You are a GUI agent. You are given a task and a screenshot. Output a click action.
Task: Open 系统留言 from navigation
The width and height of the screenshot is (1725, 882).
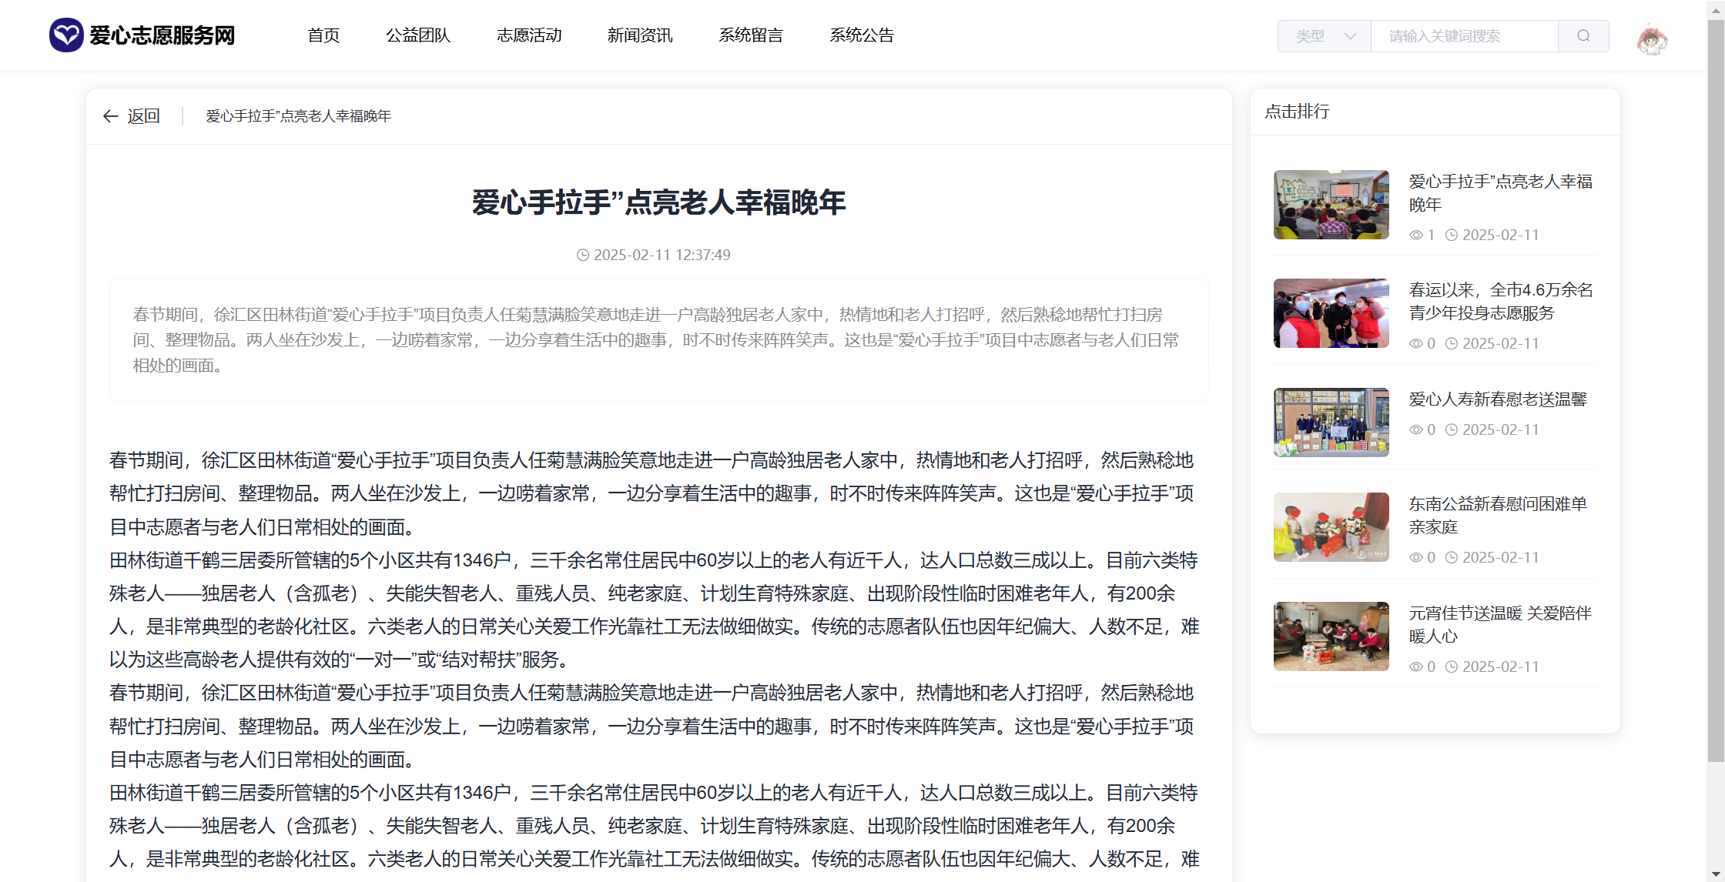751,35
